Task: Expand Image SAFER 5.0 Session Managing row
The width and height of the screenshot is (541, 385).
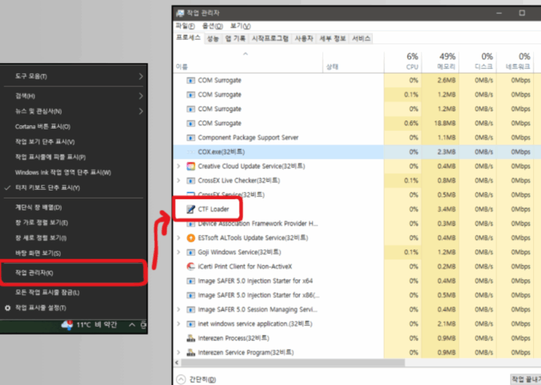Action: 179,309
